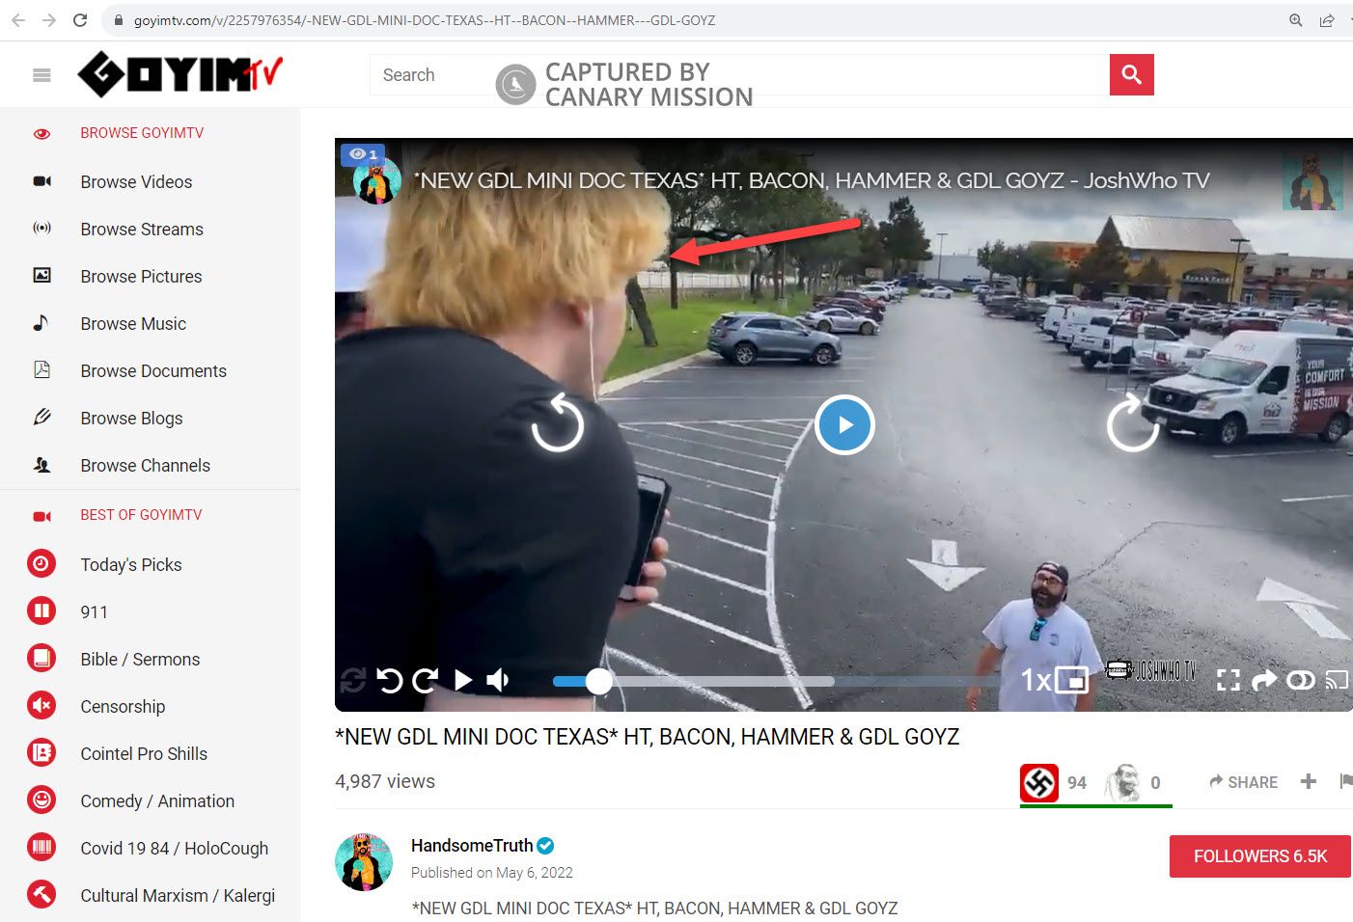Open the plus add-to menu below video
This screenshot has height=922, width=1353.
pos(1308,781)
